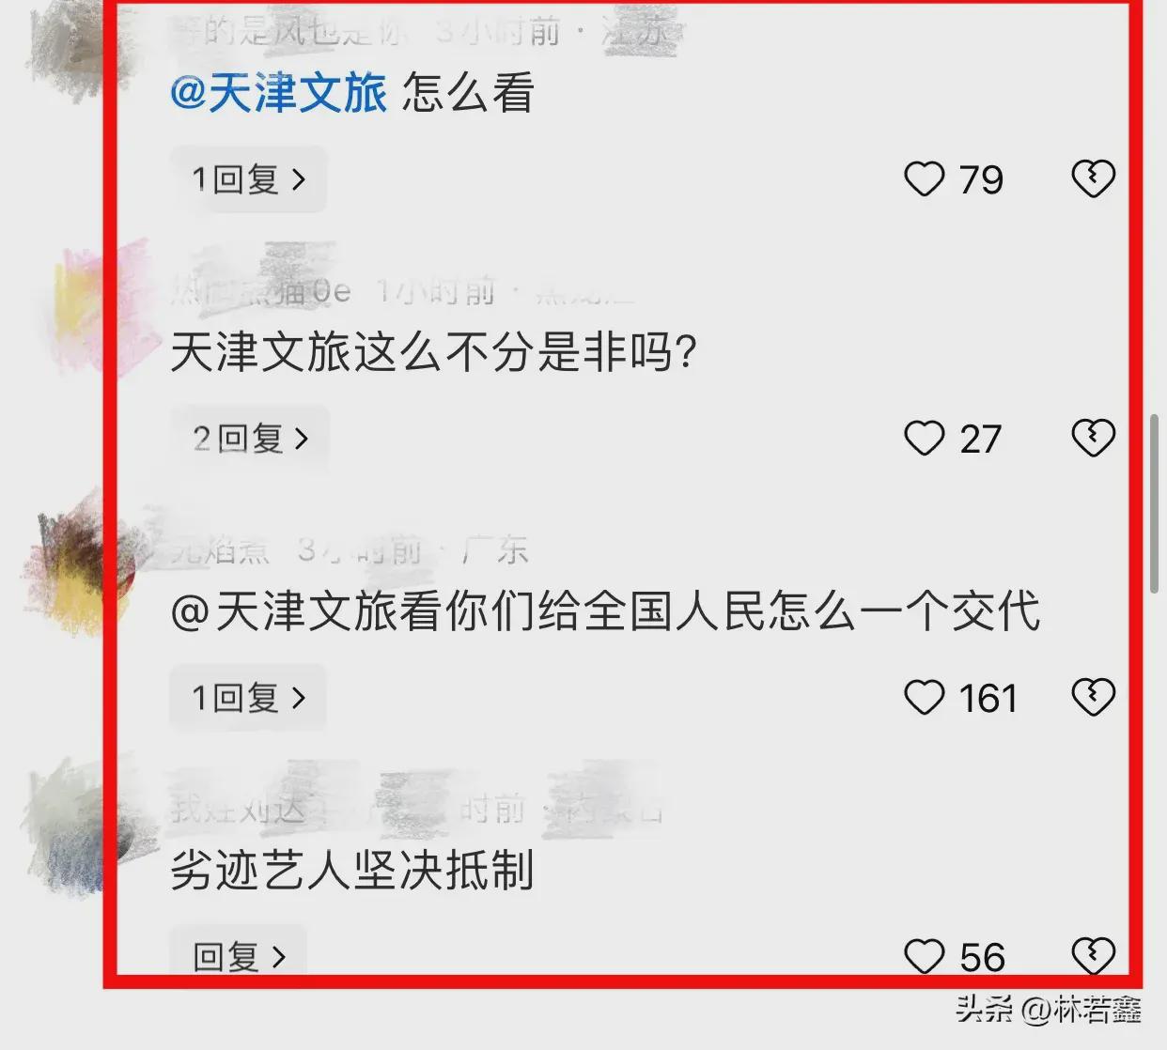Select the comment text '天津文旅这么不分是非吗?'
The image size is (1167, 1050).
click(x=433, y=353)
